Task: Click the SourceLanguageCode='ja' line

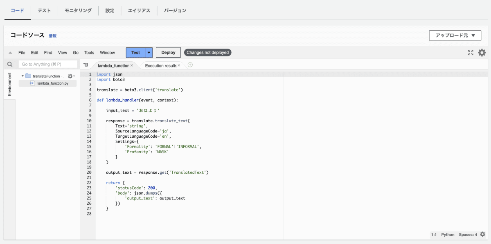Action: pyautogui.click(x=143, y=131)
